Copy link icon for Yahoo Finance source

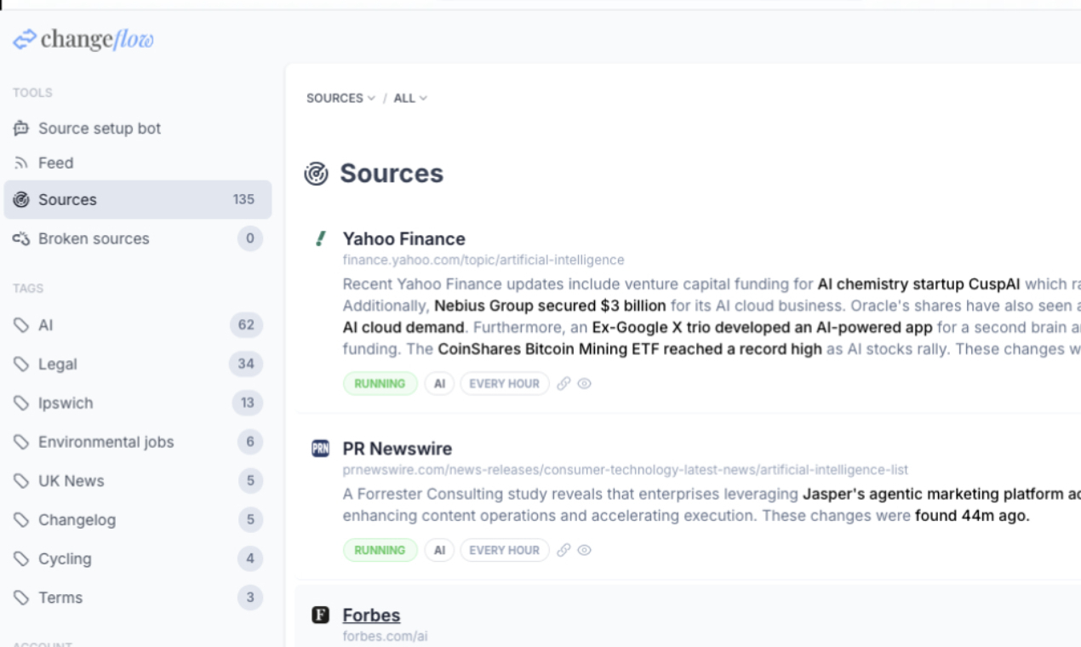(x=563, y=384)
